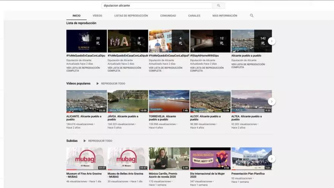Go to the COMUNIDAD tab

pos(168,16)
